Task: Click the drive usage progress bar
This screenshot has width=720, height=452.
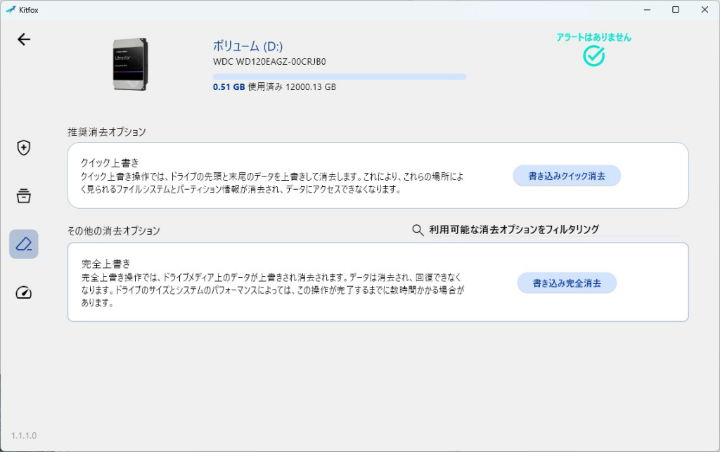Action: pos(340,77)
